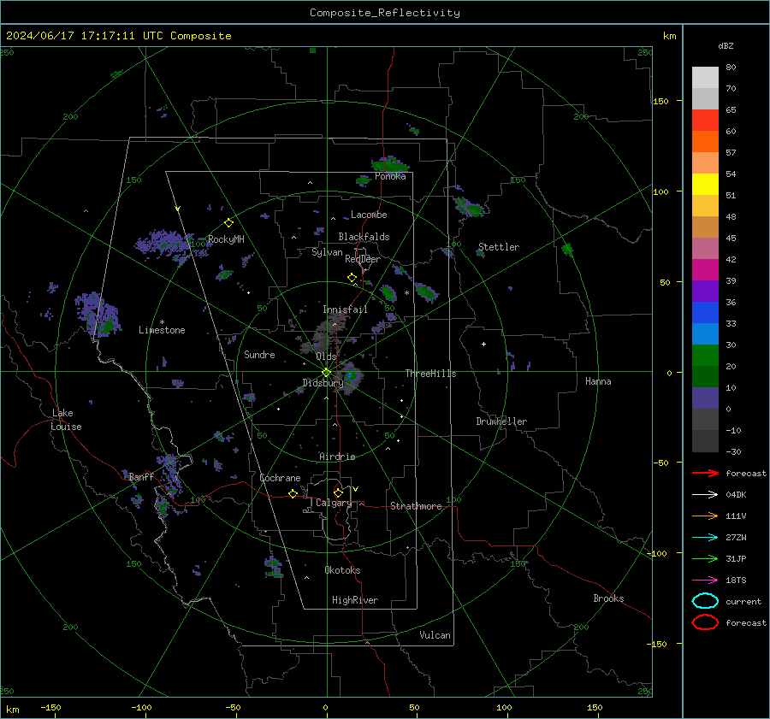This screenshot has height=719, width=770.
Task: Click the Vulcan city label
Action: click(435, 635)
